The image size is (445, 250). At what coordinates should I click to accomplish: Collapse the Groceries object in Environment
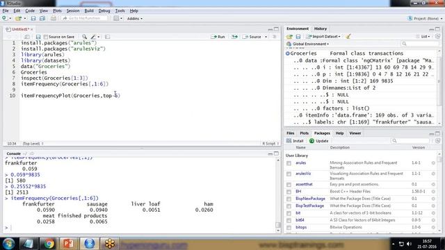287,53
